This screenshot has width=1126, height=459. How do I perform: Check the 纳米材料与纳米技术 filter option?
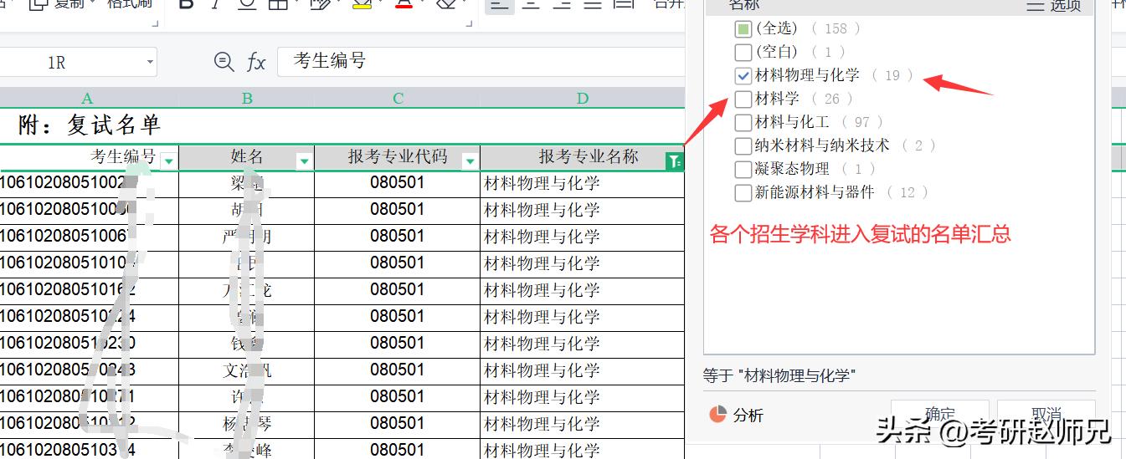tap(743, 146)
